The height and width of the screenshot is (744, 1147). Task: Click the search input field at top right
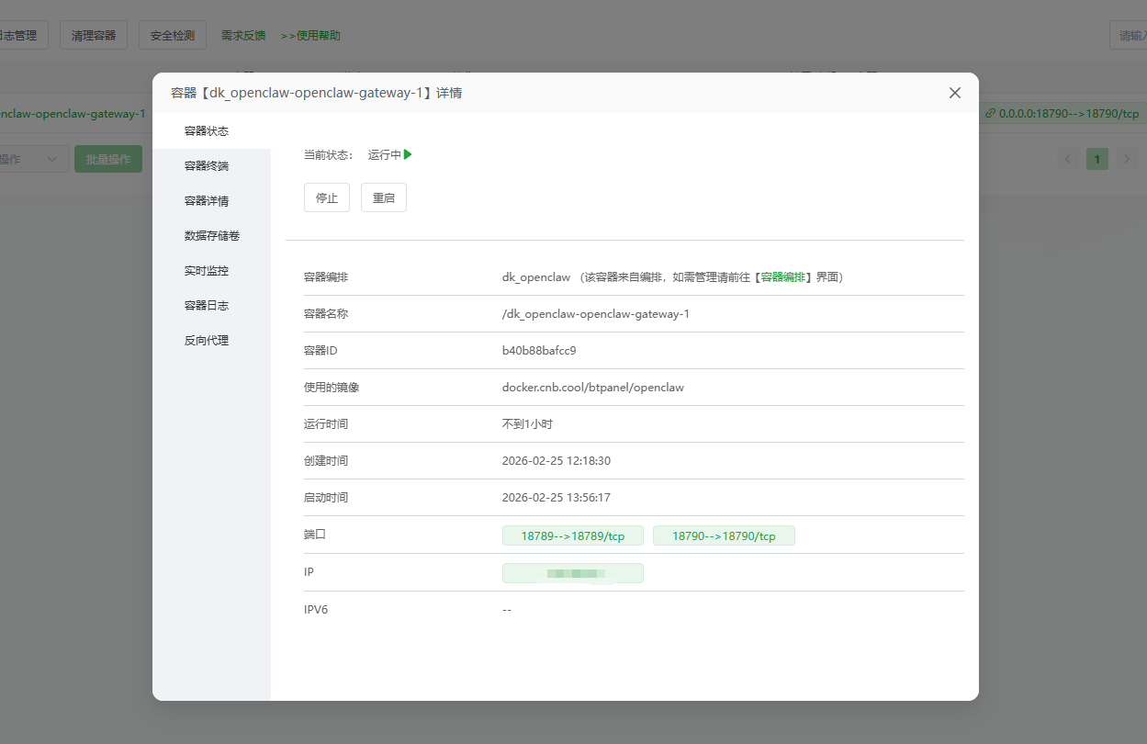pos(1130,33)
